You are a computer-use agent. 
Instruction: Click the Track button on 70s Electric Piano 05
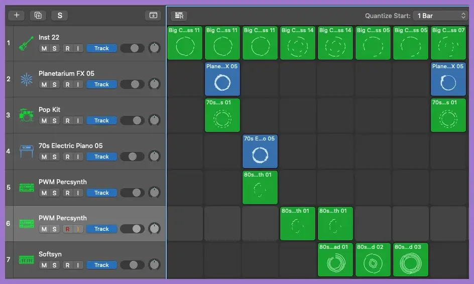tap(101, 157)
